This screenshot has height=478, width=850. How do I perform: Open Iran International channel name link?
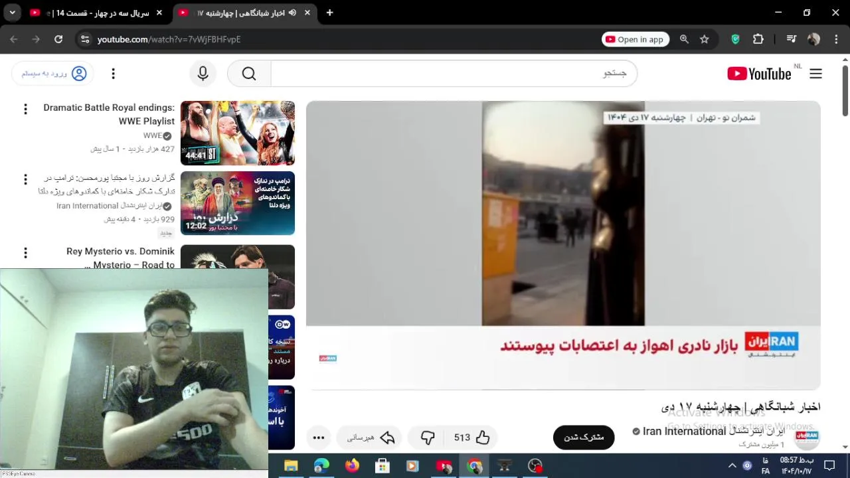[713, 432]
